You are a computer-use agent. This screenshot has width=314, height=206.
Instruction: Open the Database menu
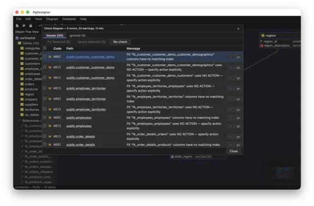(x=69, y=19)
